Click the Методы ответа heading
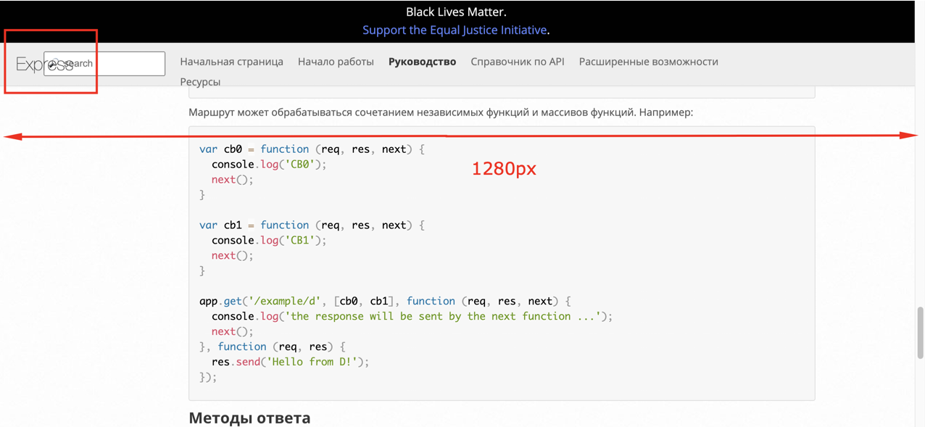Image resolution: width=925 pixels, height=427 pixels. [x=249, y=418]
